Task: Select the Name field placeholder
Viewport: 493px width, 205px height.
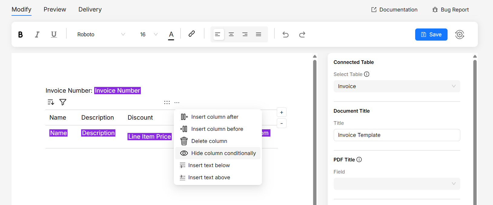Action: 58,133
